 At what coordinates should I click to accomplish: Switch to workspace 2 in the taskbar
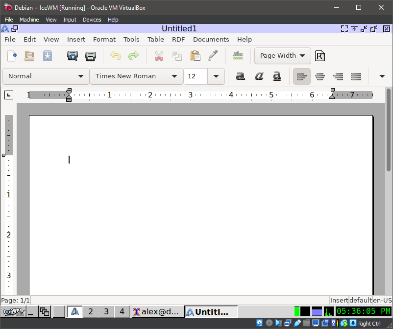tap(90, 311)
